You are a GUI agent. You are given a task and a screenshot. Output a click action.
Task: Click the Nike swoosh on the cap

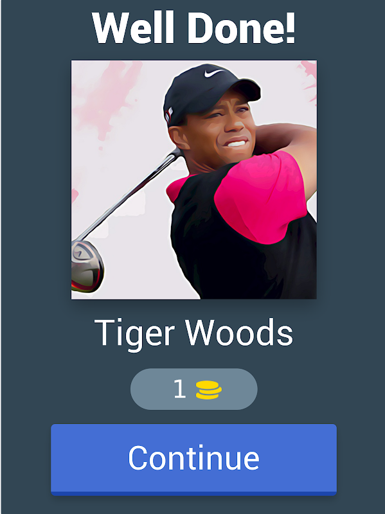click(x=213, y=73)
